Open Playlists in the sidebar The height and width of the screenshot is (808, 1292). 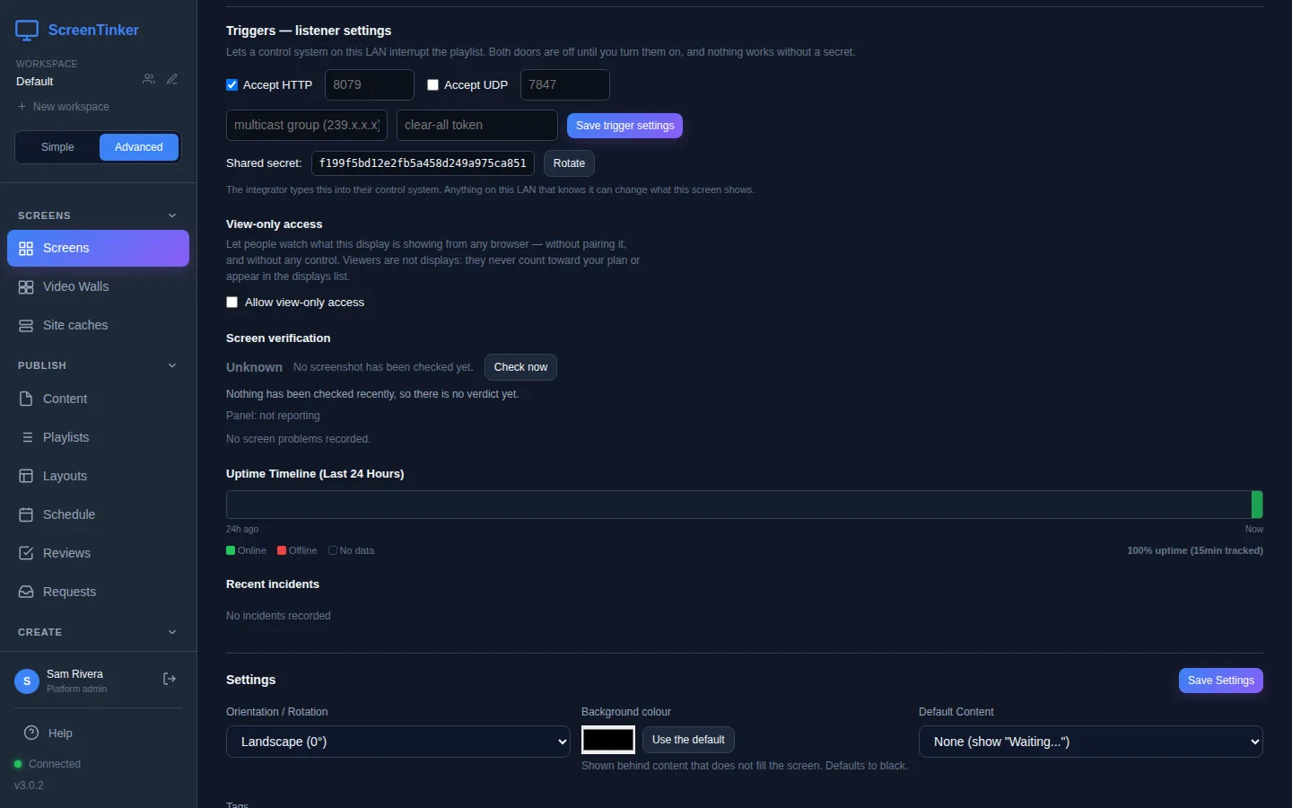click(x=98, y=437)
